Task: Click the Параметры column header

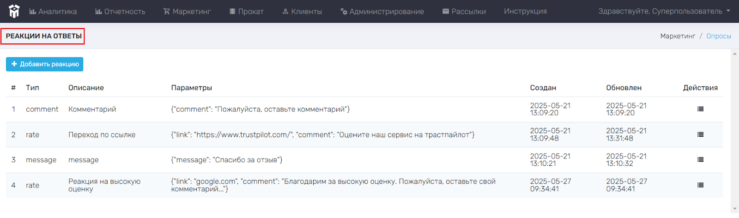Action: tap(191, 88)
